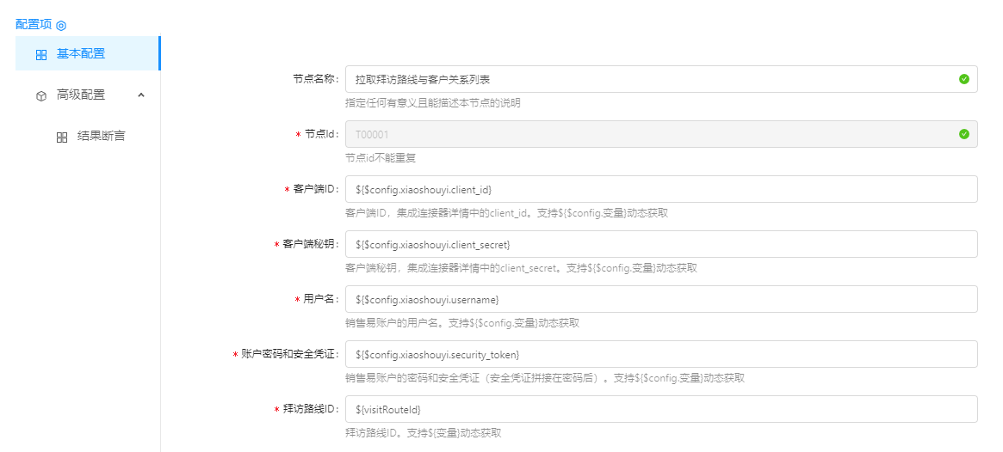Click the green checkmark in 节点名称 field
Viewport: 1003px width, 452px height.
coord(963,79)
